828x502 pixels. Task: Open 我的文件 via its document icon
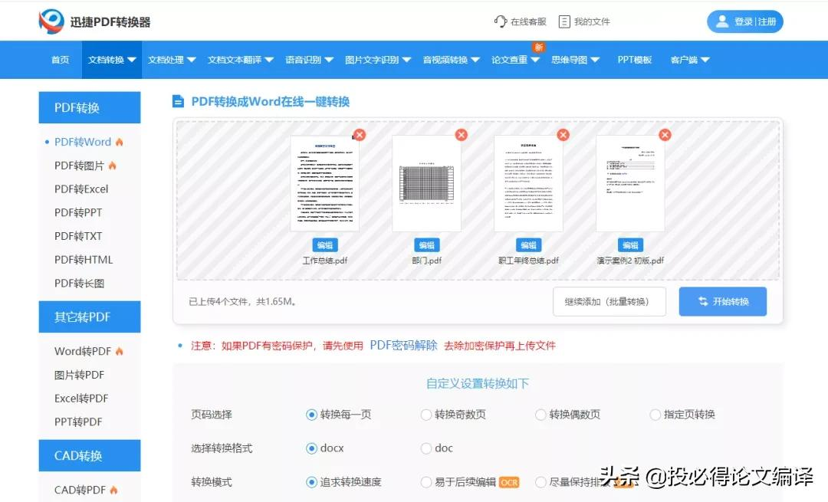[564, 21]
